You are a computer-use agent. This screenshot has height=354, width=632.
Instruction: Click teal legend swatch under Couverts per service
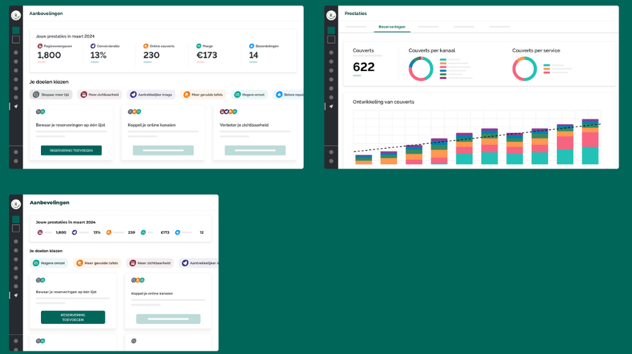[x=546, y=65]
